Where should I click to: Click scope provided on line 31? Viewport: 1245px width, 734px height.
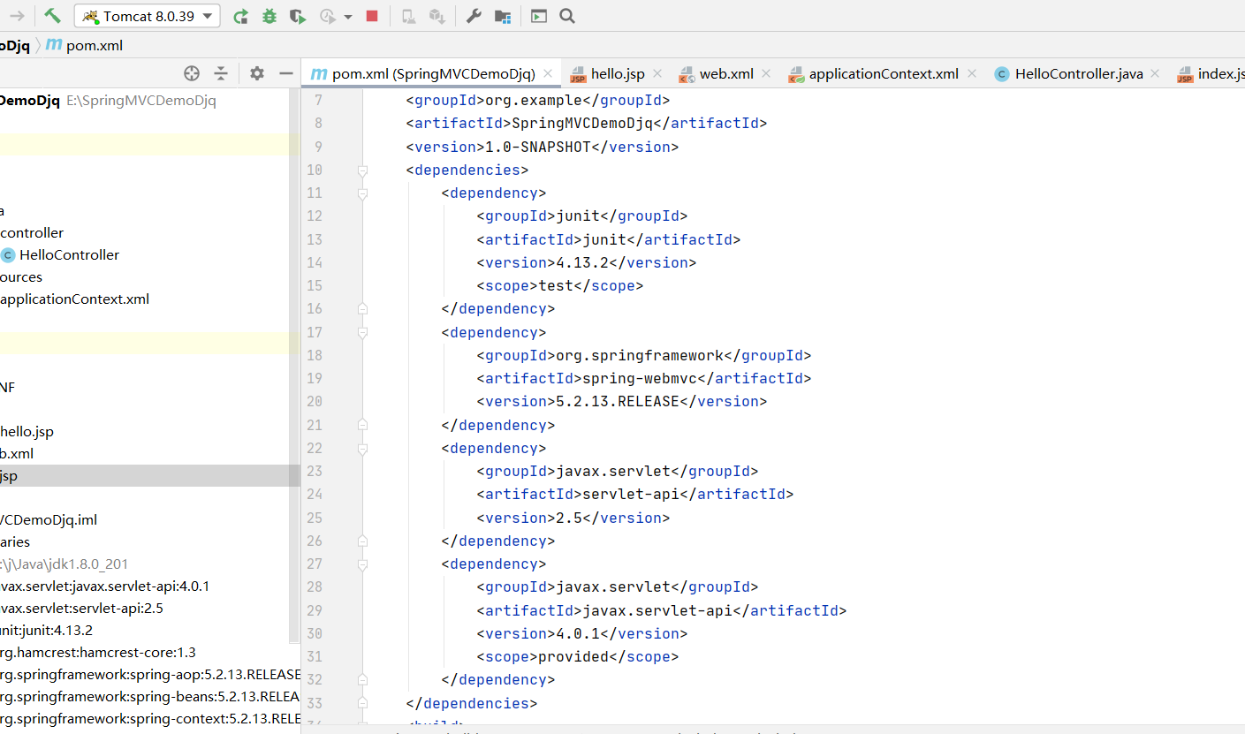click(573, 656)
